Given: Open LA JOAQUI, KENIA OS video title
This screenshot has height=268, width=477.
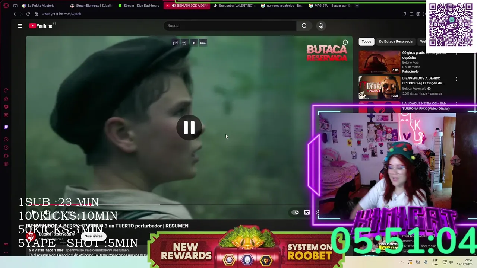Looking at the screenshot, I should coord(426,106).
